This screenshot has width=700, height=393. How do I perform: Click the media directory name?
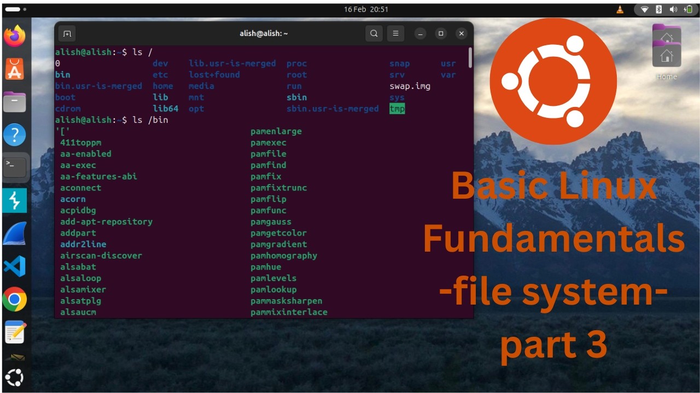tap(201, 86)
